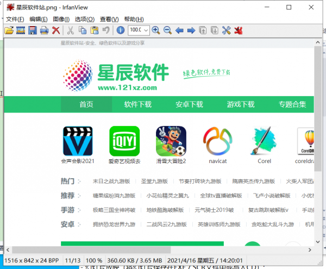
Task: Click the 节奏打砖块九游版 link
Action: coord(200,182)
